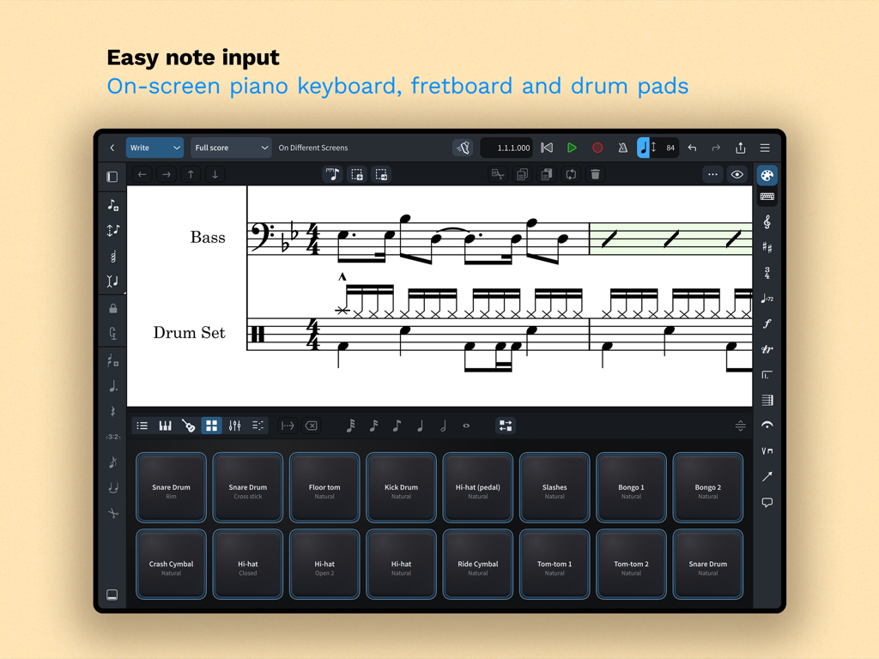Enable loop playback

pyautogui.click(x=571, y=174)
